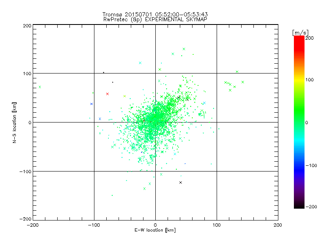Click the subtitle 'RwPretec (8p) EXPERIMENTAL SKYMAP'

[x=155, y=19]
